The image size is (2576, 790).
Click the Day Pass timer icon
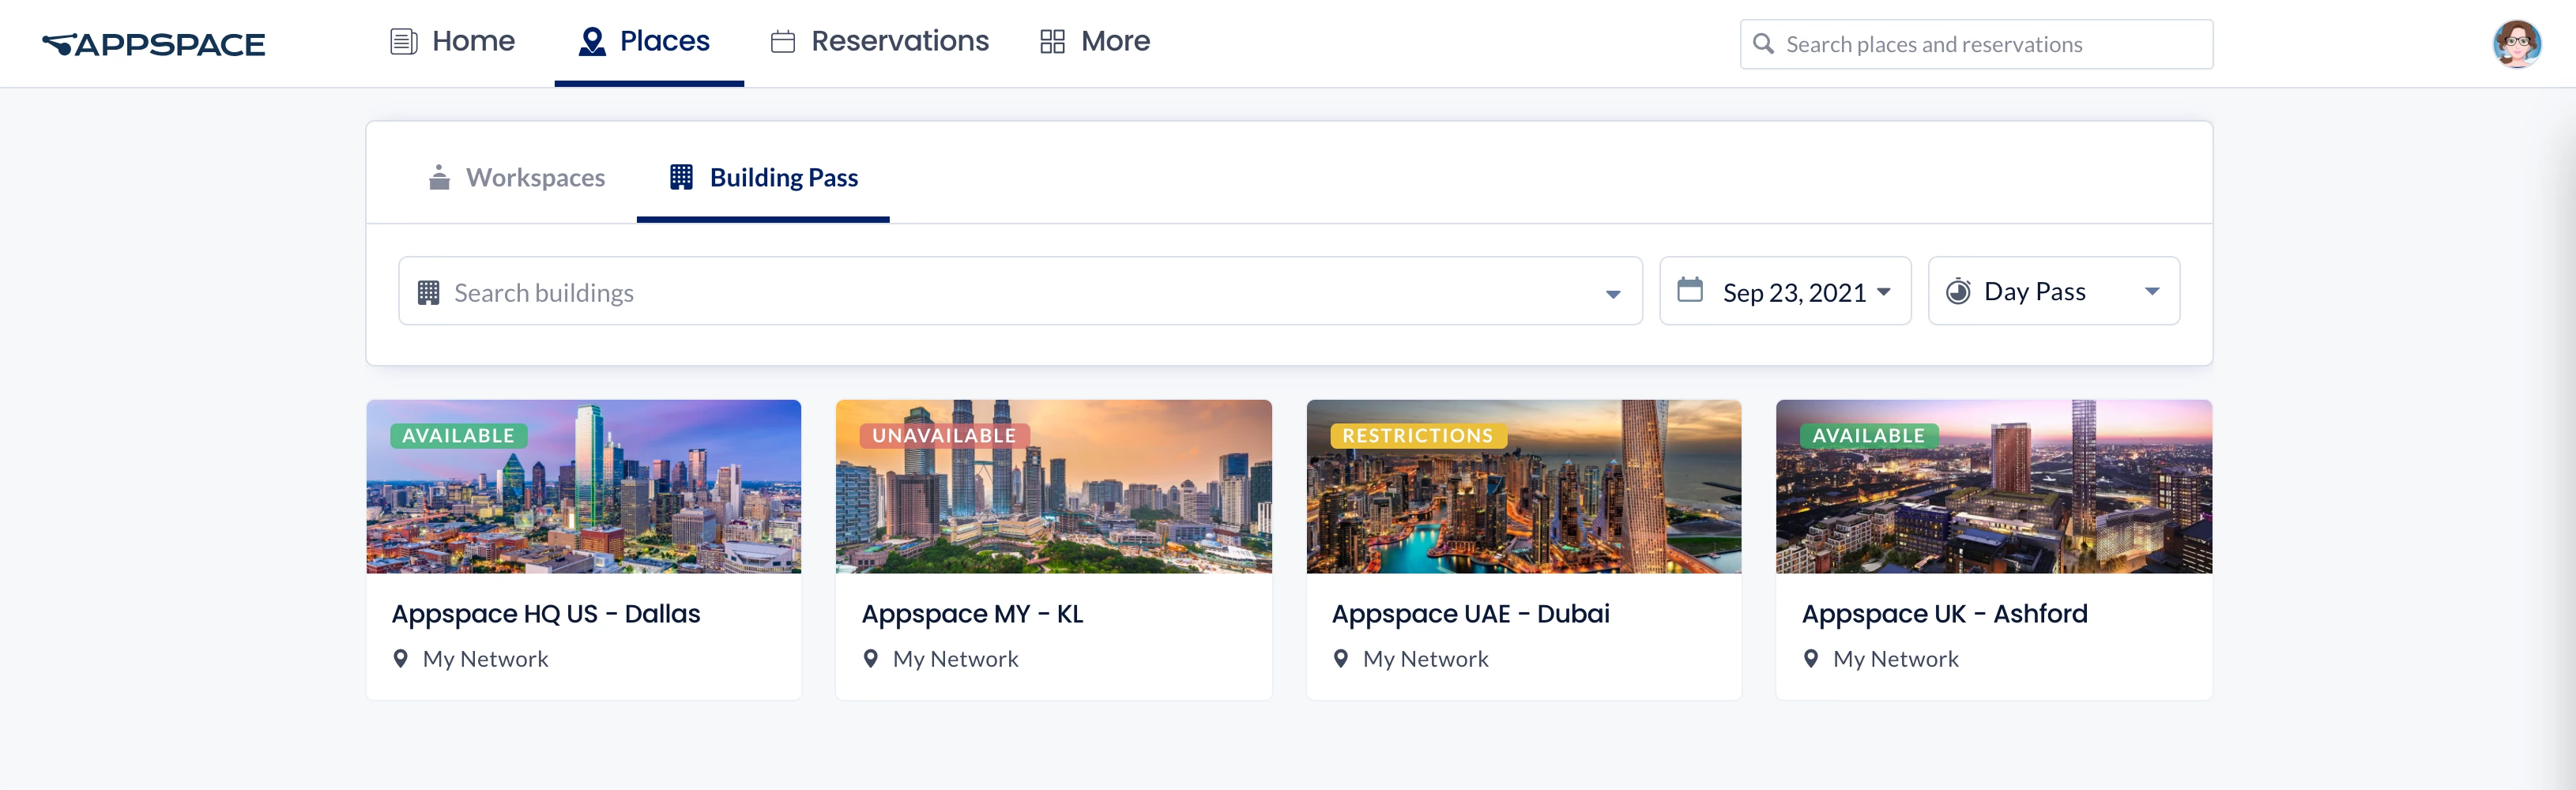click(x=1958, y=291)
